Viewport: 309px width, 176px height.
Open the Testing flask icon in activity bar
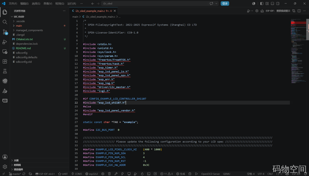pyautogui.click(x=5, y=71)
